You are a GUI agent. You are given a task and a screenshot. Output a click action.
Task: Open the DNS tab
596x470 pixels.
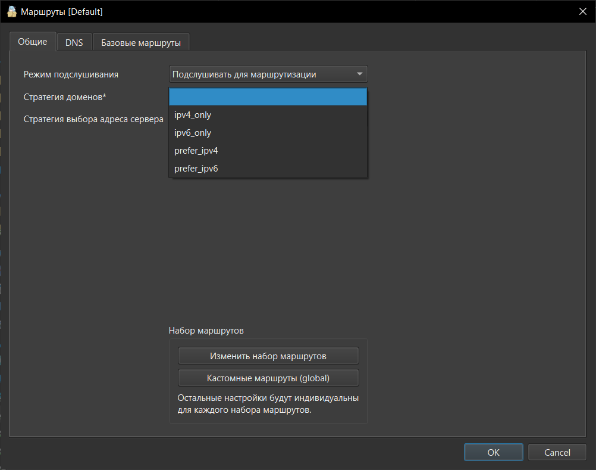(74, 43)
